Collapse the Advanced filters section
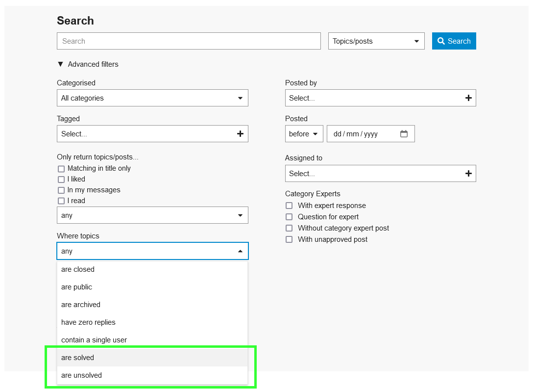This screenshot has height=389, width=535. 88,64
